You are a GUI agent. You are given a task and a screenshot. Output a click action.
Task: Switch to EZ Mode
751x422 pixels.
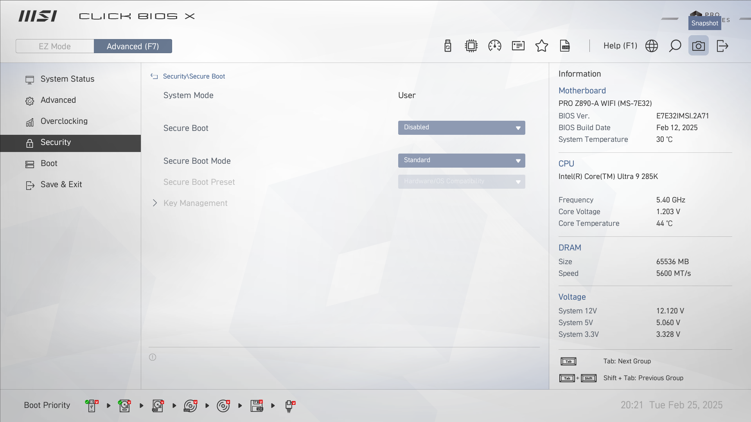(x=55, y=46)
